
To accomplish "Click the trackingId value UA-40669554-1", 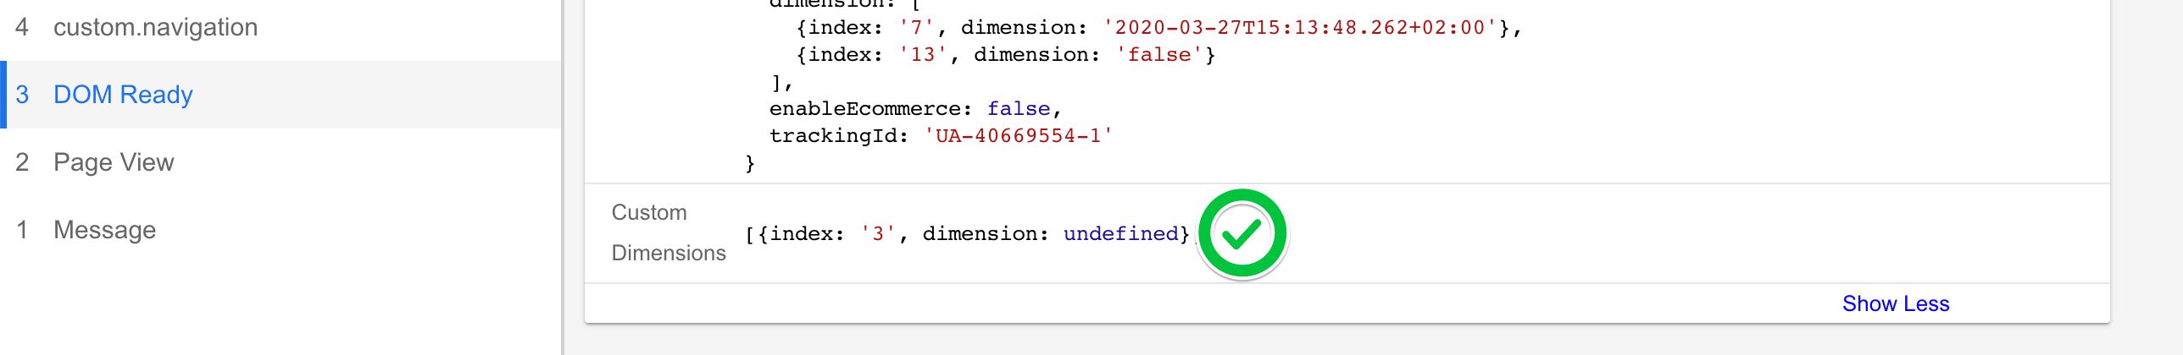I will (x=1018, y=135).
